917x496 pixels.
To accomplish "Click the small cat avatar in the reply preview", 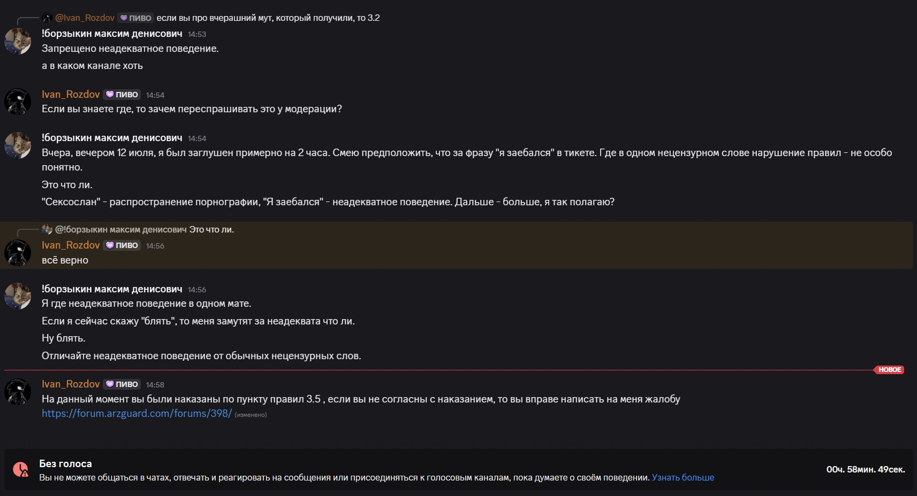I will (x=47, y=229).
